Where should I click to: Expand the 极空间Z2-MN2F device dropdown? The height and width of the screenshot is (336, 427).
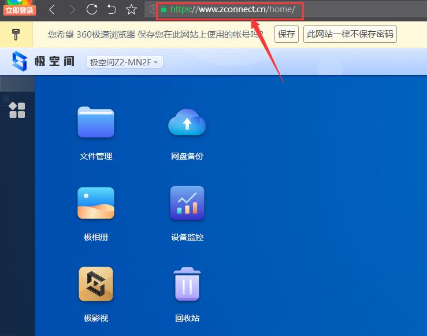click(x=124, y=62)
